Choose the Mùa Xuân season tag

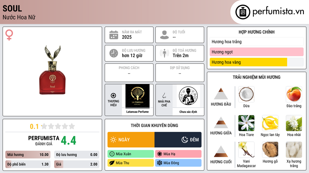tap(131, 154)
